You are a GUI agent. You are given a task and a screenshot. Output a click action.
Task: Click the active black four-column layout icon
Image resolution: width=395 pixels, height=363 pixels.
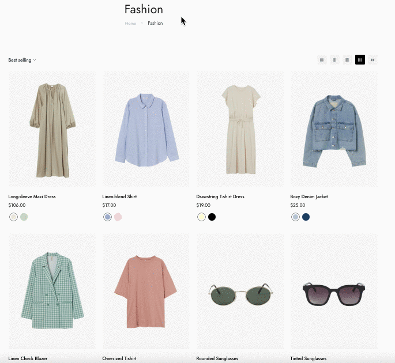click(360, 60)
